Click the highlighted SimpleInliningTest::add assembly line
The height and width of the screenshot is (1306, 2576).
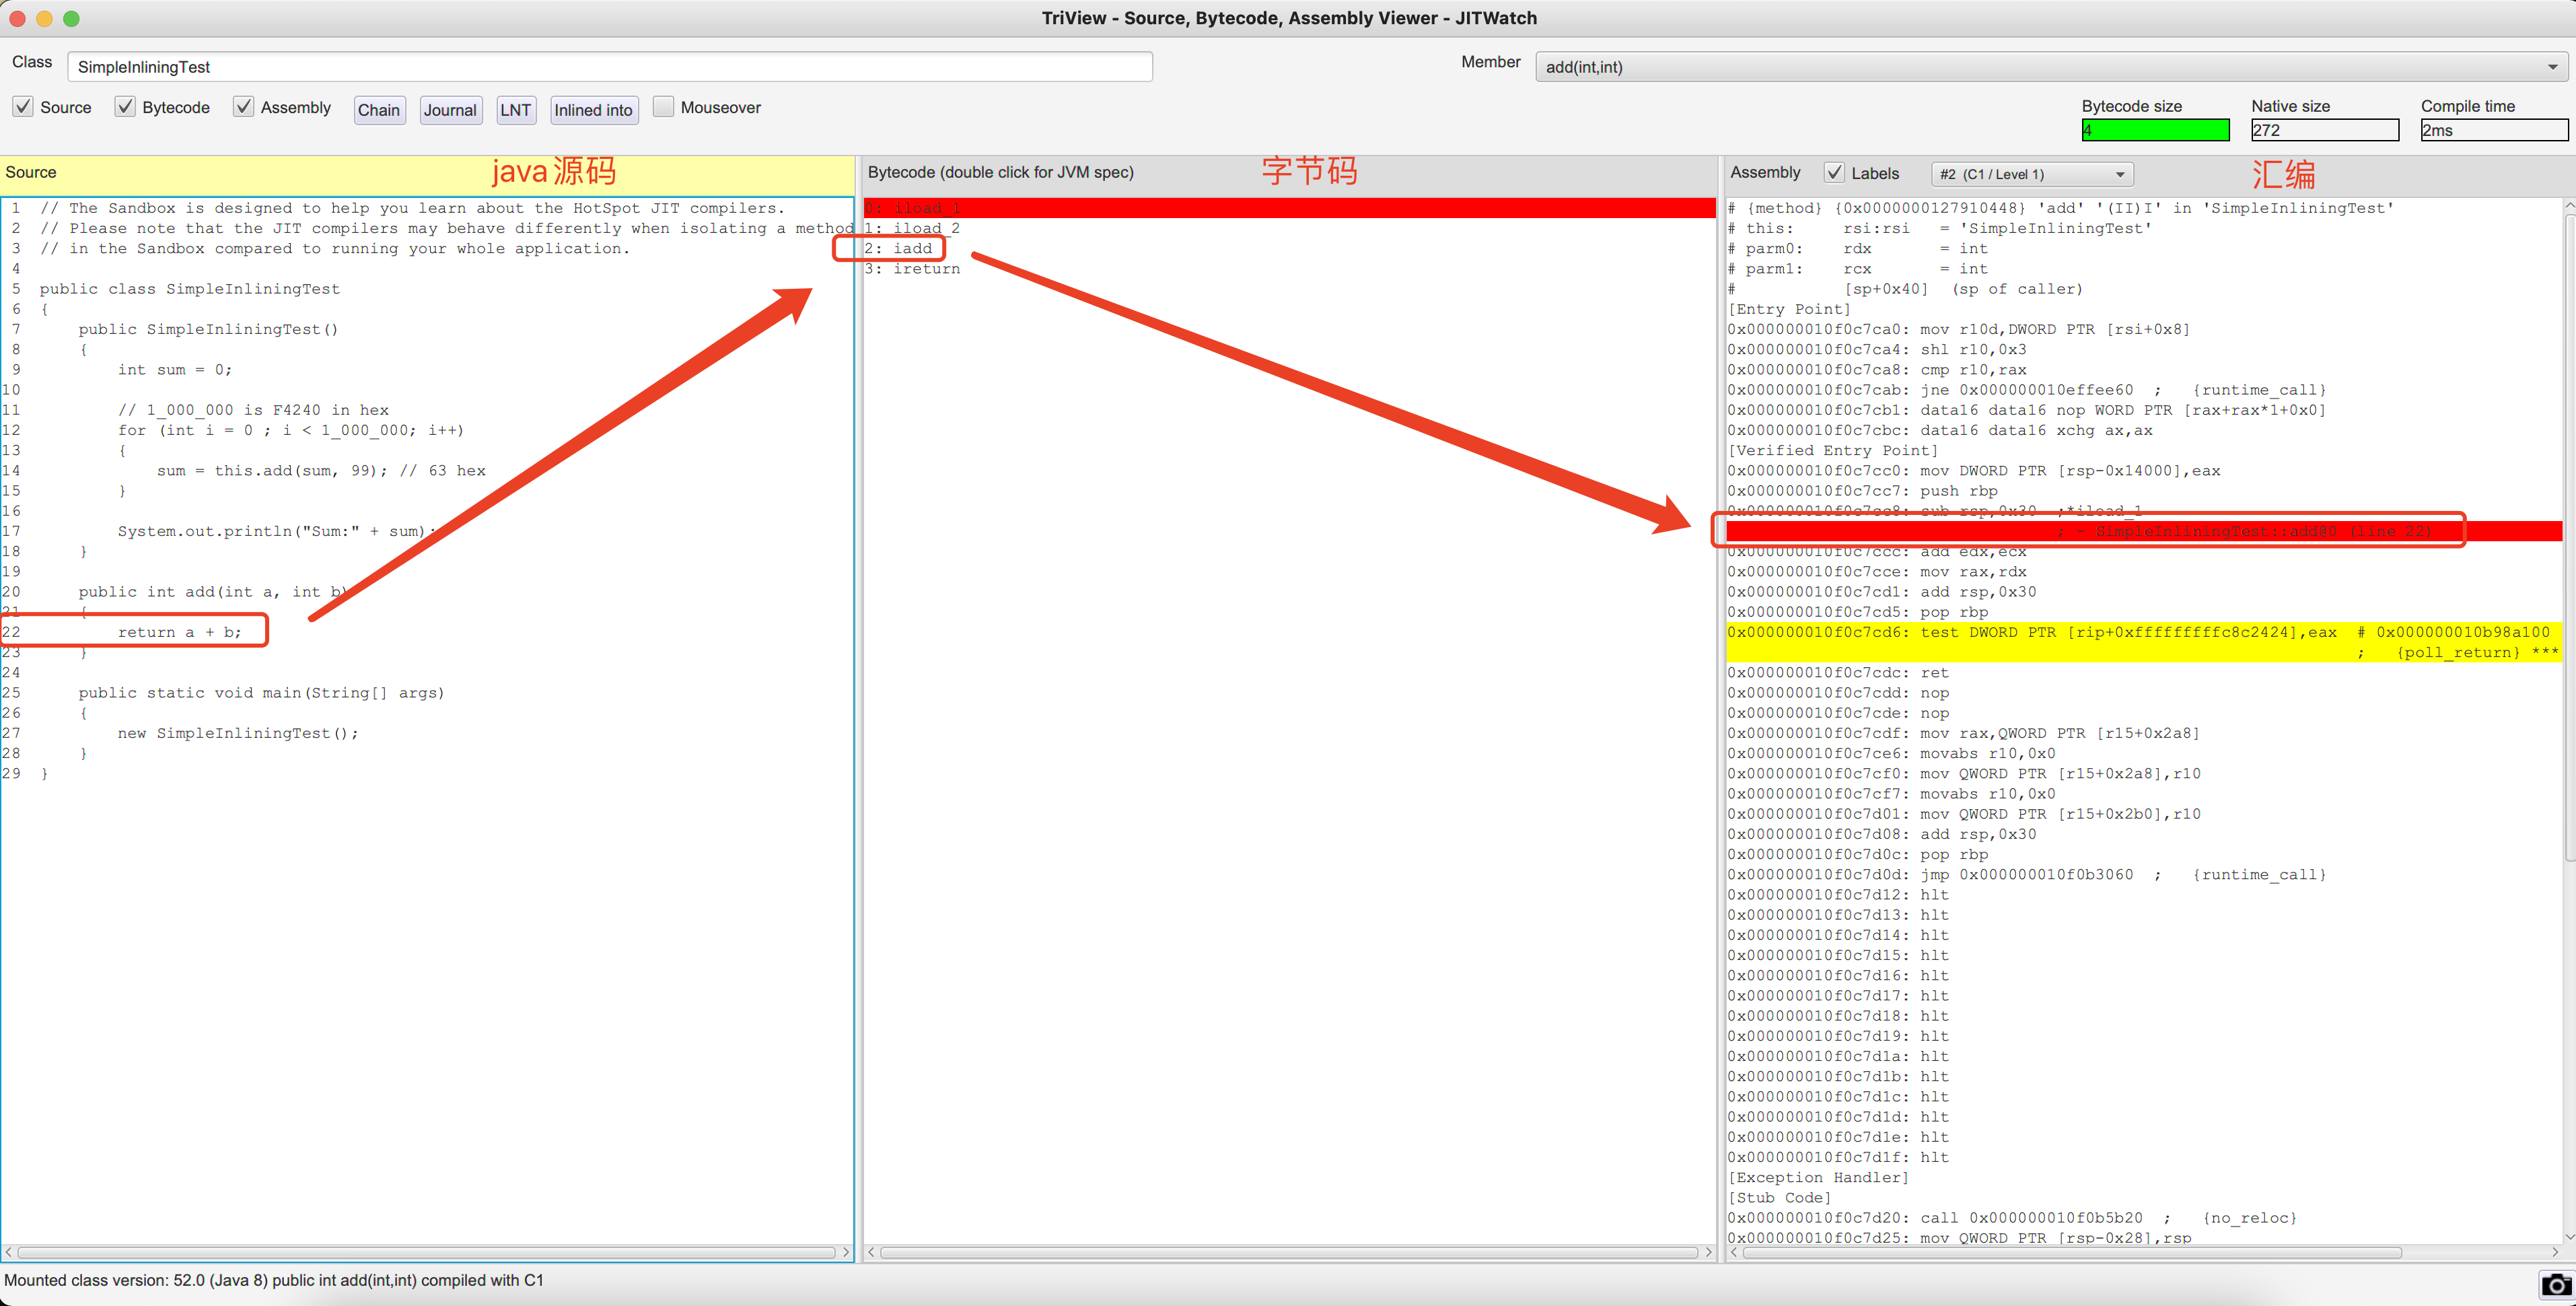[x=2090, y=531]
